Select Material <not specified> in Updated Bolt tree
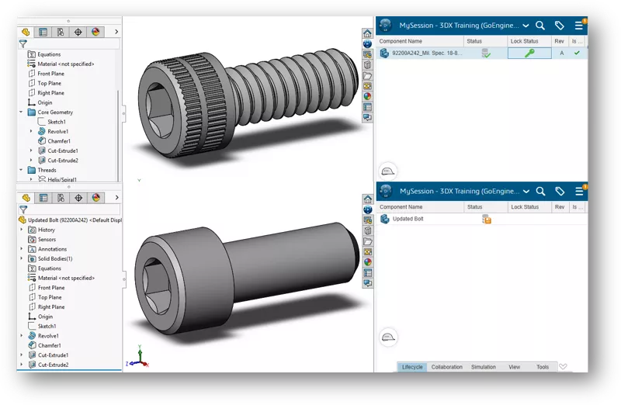The image size is (621, 405). (x=61, y=278)
